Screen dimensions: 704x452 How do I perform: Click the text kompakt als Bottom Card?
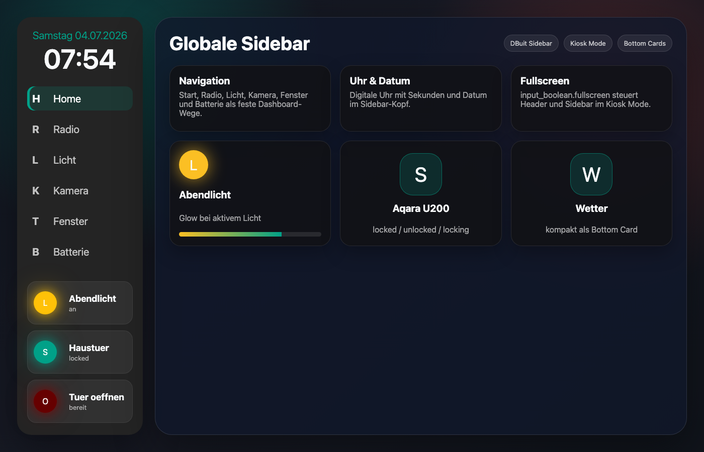[x=591, y=230]
